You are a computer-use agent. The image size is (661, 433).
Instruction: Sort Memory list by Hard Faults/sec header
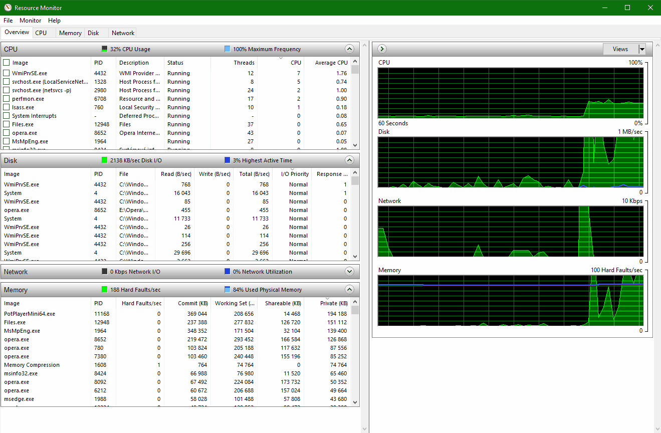[x=140, y=303]
